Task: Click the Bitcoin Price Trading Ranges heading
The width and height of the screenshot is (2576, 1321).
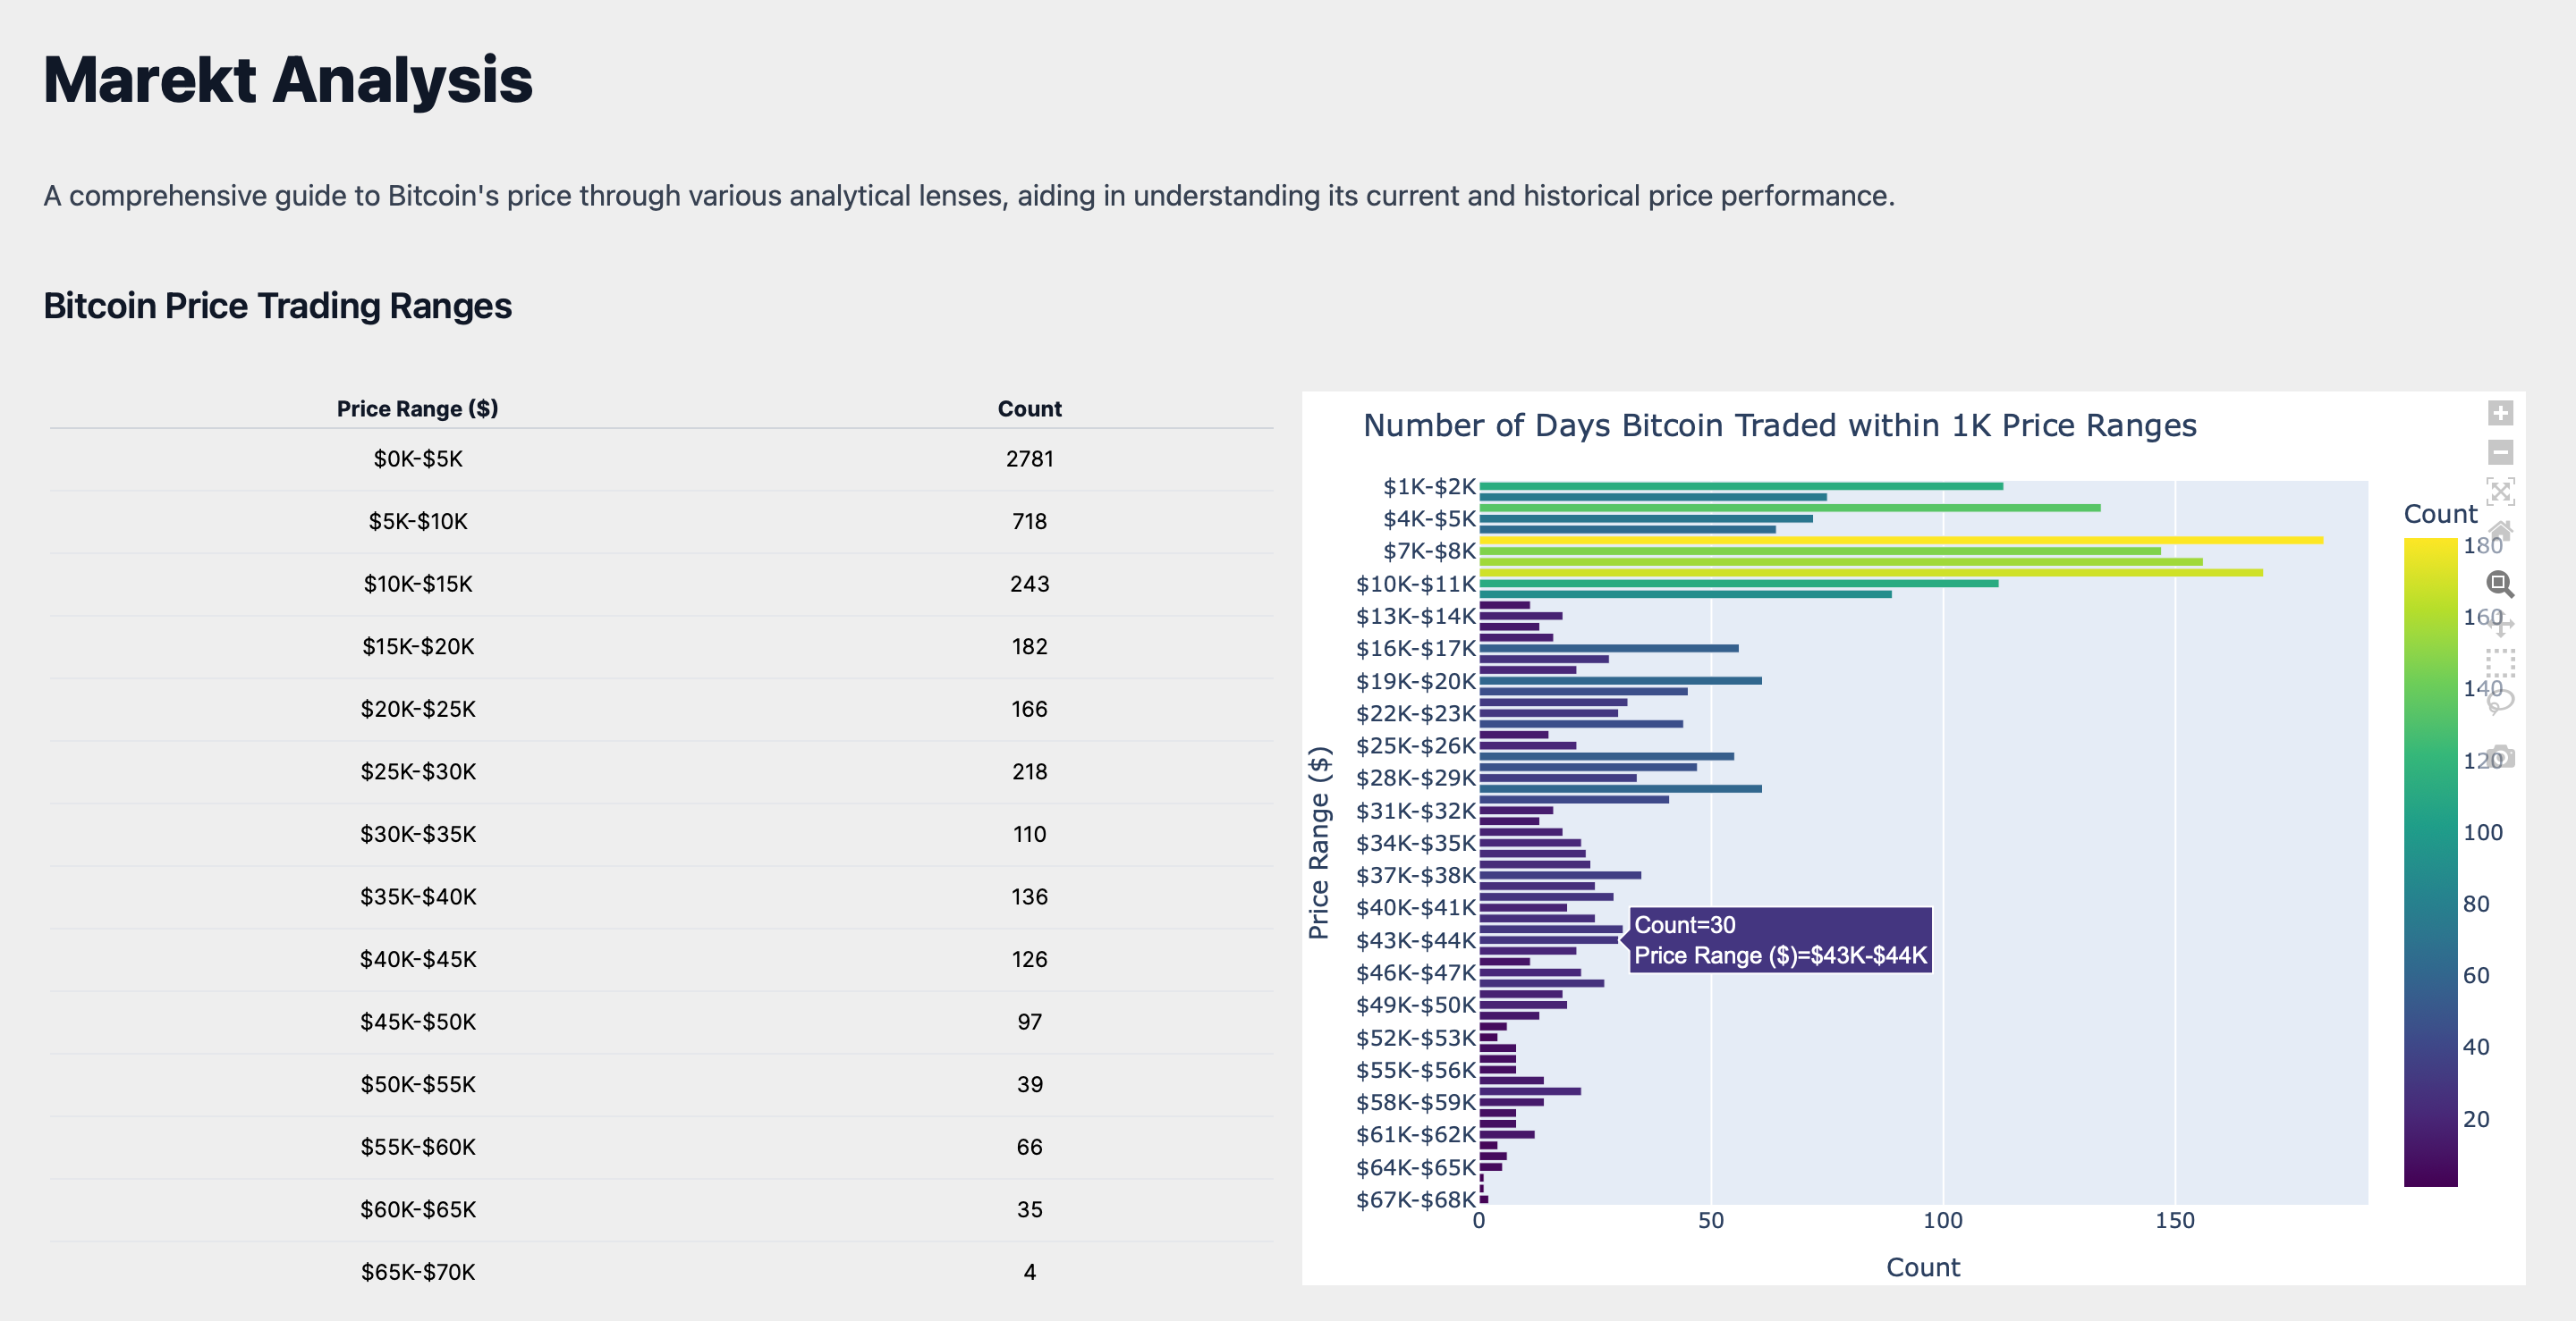Action: 277,306
